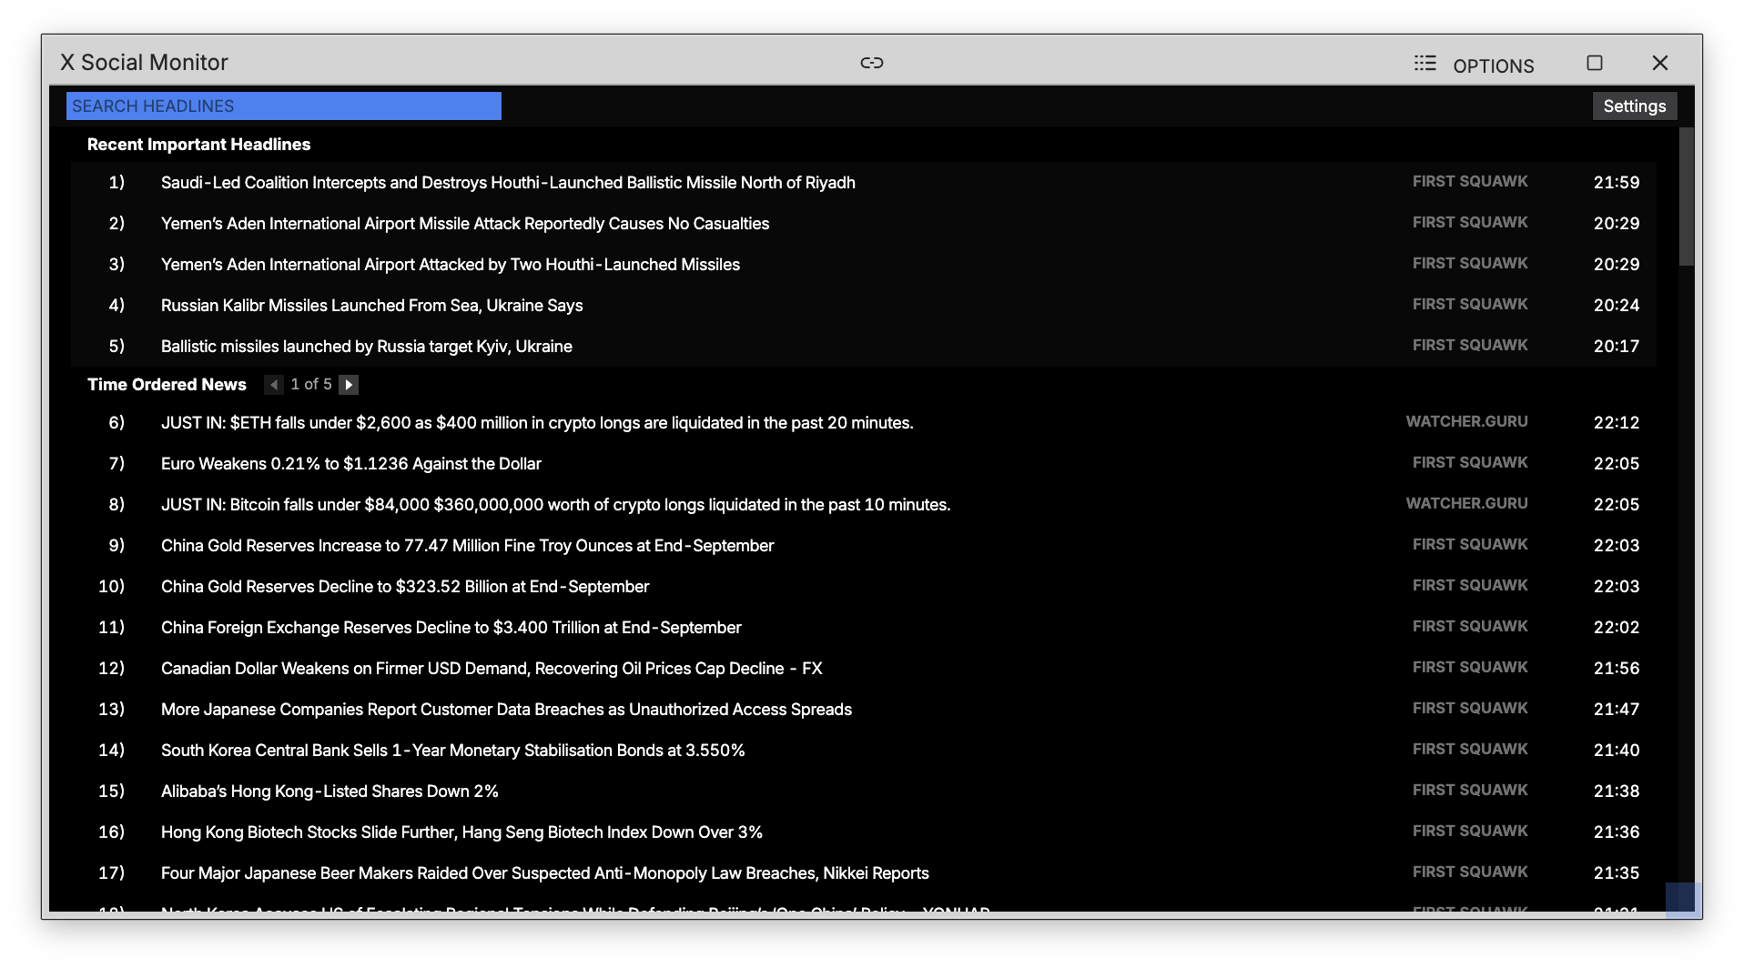The height and width of the screenshot is (968, 1744).
Task: Go to previous page of Time Ordered News
Action: pos(273,385)
